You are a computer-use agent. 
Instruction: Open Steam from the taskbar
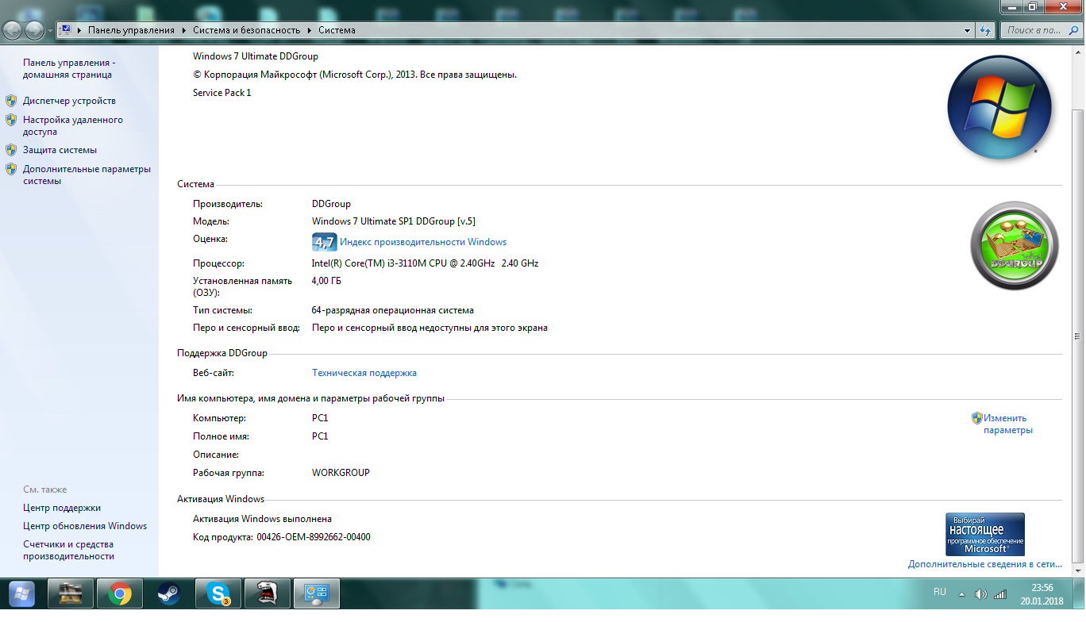[x=168, y=593]
